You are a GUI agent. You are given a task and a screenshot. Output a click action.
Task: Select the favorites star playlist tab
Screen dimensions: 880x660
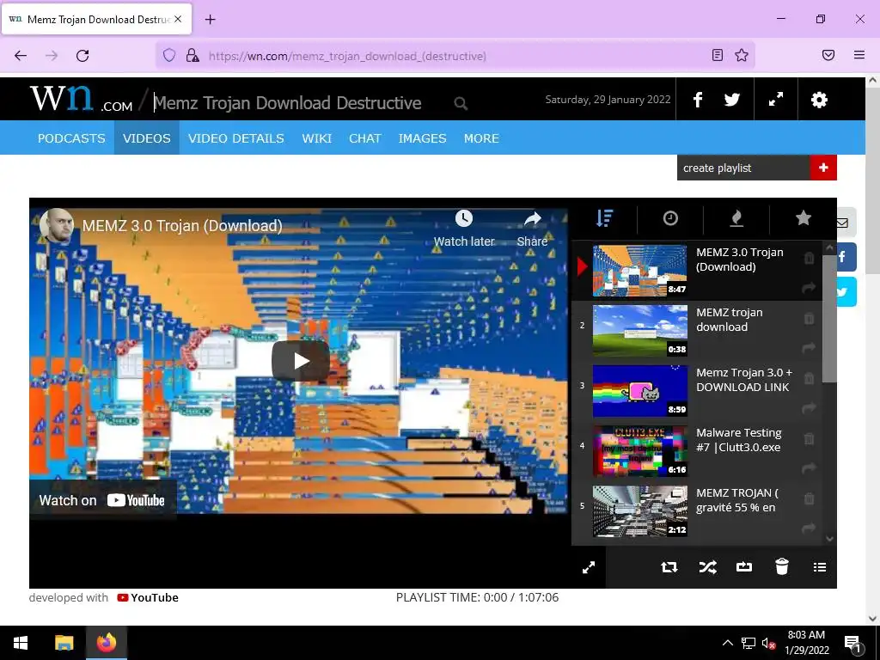(x=804, y=218)
